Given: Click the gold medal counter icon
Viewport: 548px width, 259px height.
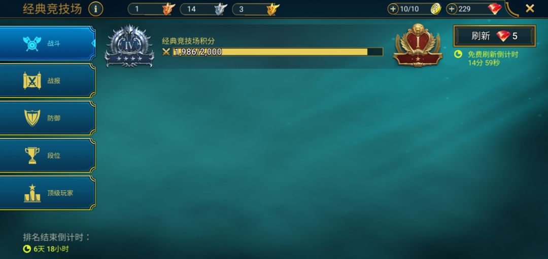Looking at the screenshot, I should pyautogui.click(x=273, y=9).
